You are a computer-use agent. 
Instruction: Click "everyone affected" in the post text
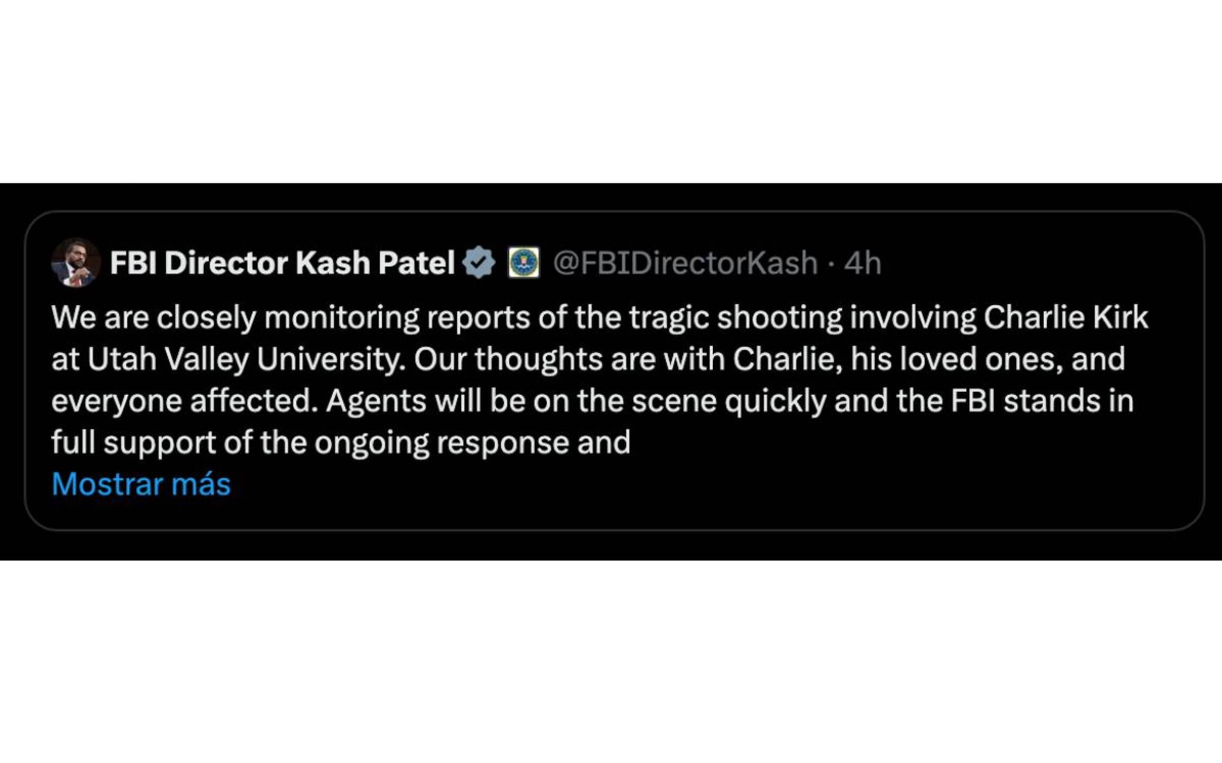pos(181,401)
